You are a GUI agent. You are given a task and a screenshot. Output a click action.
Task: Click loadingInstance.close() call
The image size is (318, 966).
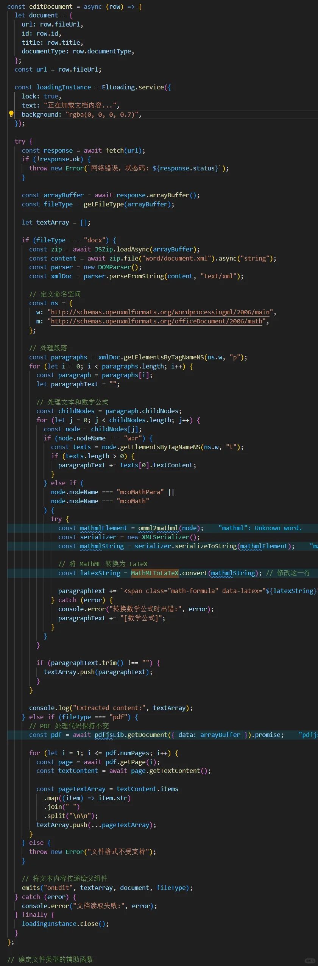point(65,924)
